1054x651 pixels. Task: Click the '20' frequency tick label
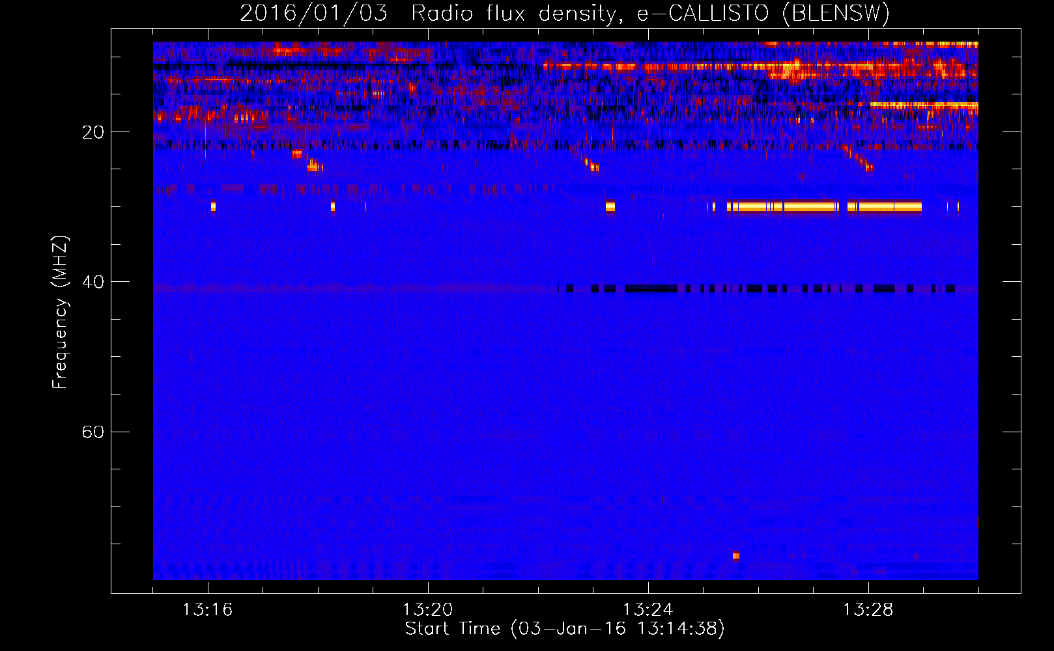tap(93, 132)
